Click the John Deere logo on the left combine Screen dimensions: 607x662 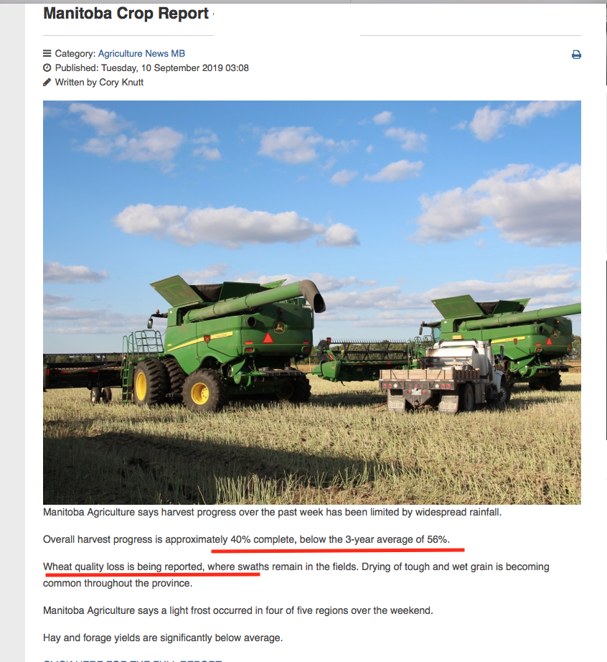pyautogui.click(x=279, y=327)
